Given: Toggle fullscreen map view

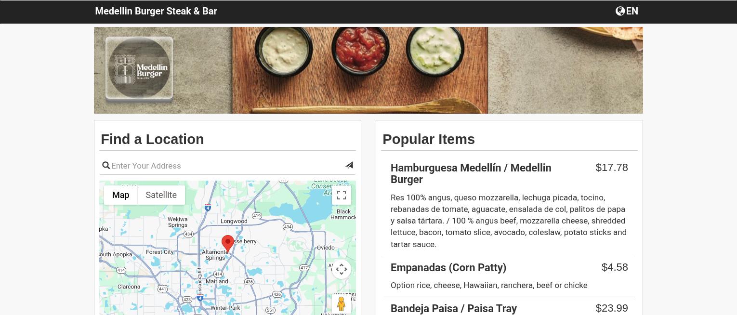Looking at the screenshot, I should 342,195.
